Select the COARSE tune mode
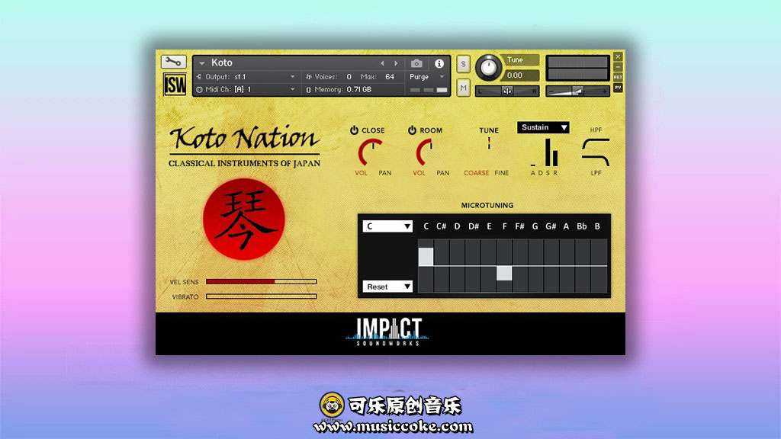 476,173
